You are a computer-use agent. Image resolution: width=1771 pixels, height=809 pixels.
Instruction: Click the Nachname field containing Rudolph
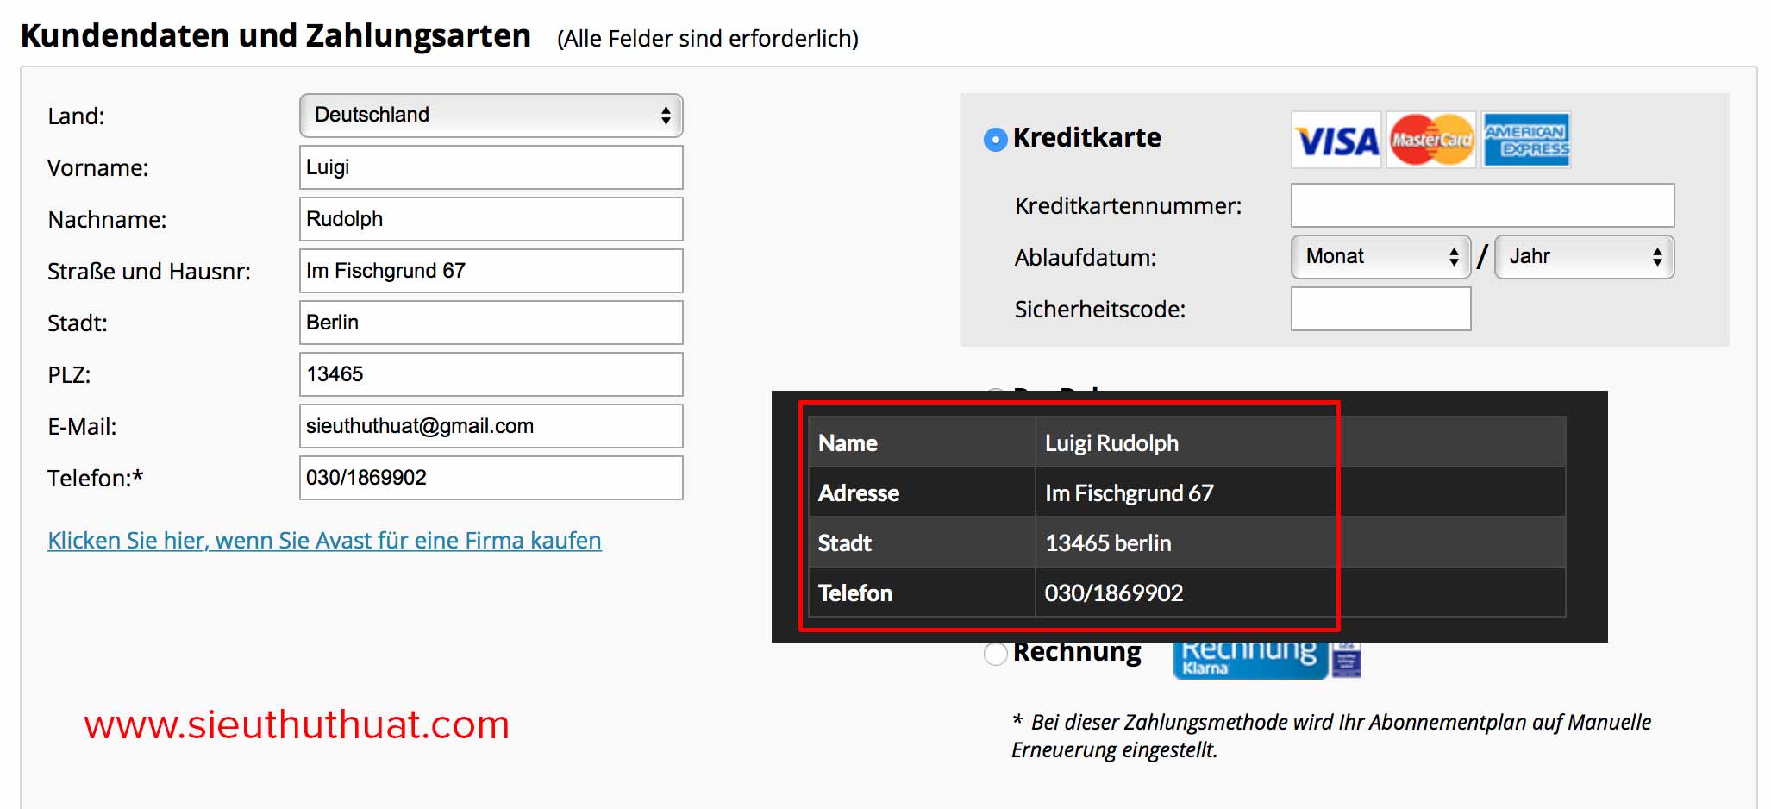coord(491,219)
